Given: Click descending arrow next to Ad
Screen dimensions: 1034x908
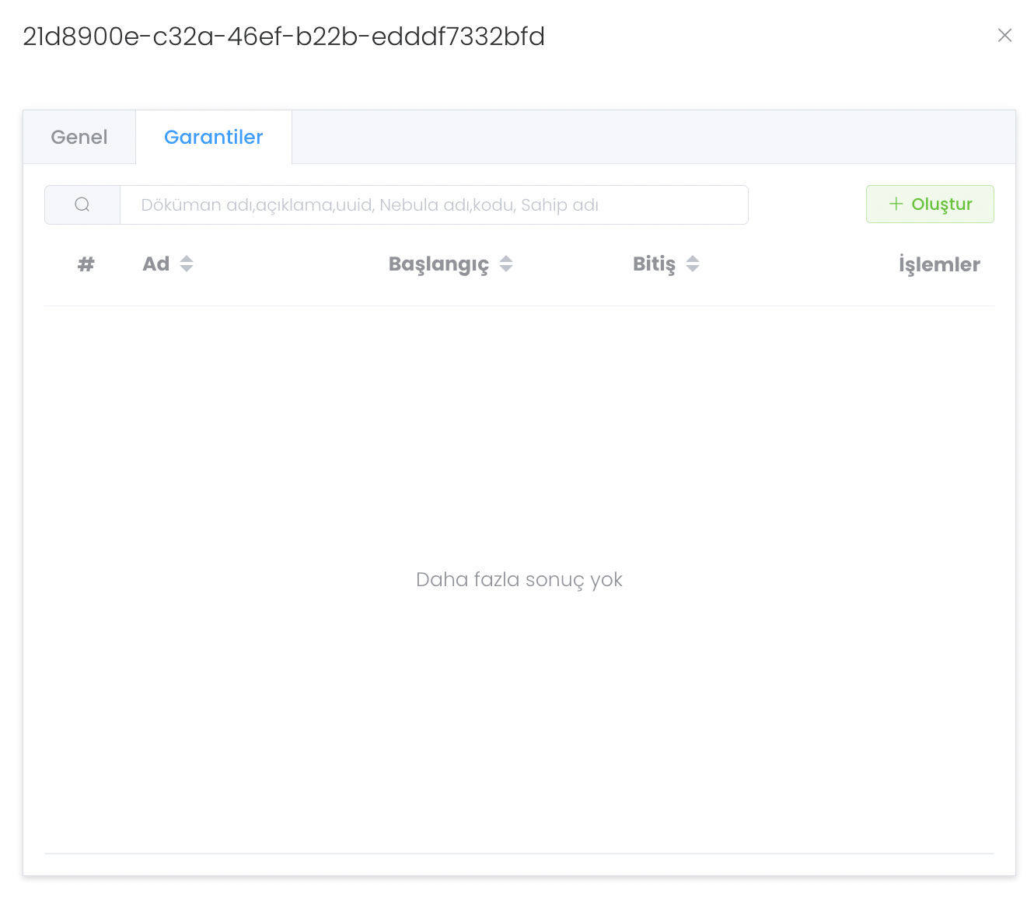Looking at the screenshot, I should [187, 269].
